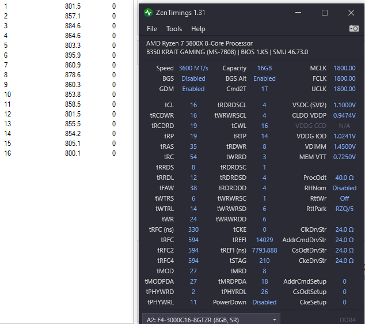Select row 13 value 855.5 in left list

(73, 124)
